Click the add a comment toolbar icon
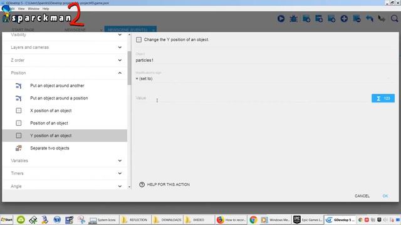 coord(331,19)
